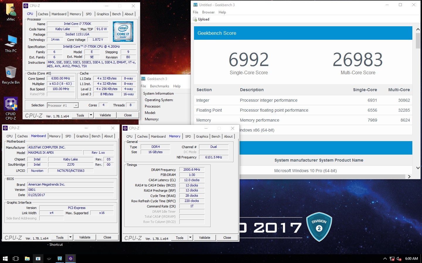Click the MAXIMUS IX APEX model field
Screen dimensions: 422x263
click(55, 153)
